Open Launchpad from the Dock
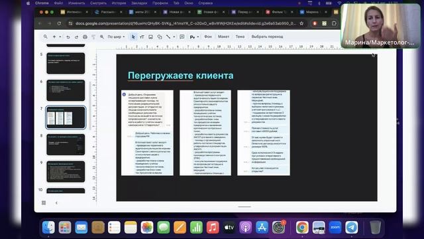424x239 pixels. point(65,227)
